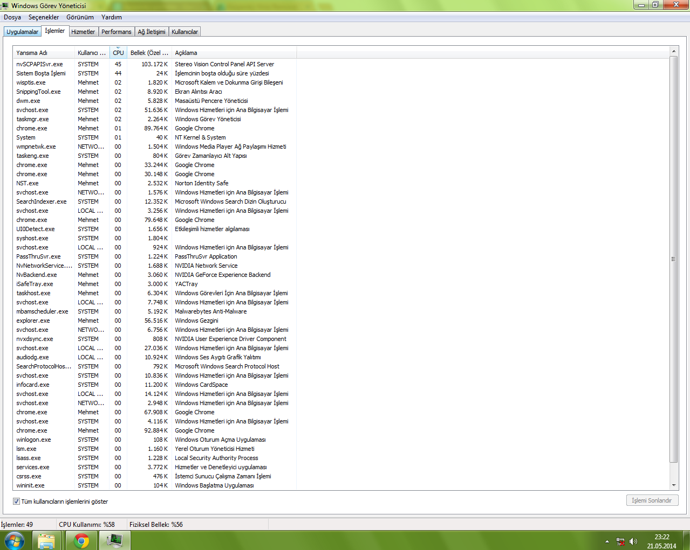
Task: Click the process list scroll-up arrow
Action: click(x=673, y=51)
